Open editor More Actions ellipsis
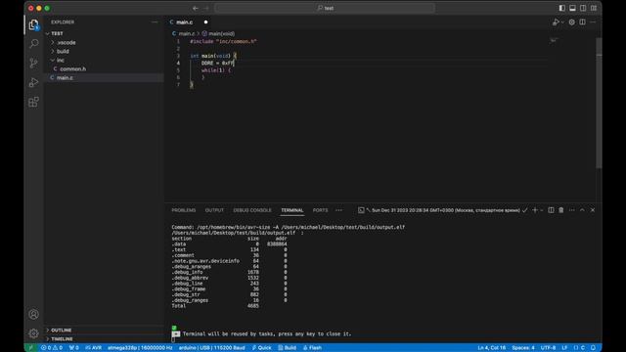 point(593,22)
